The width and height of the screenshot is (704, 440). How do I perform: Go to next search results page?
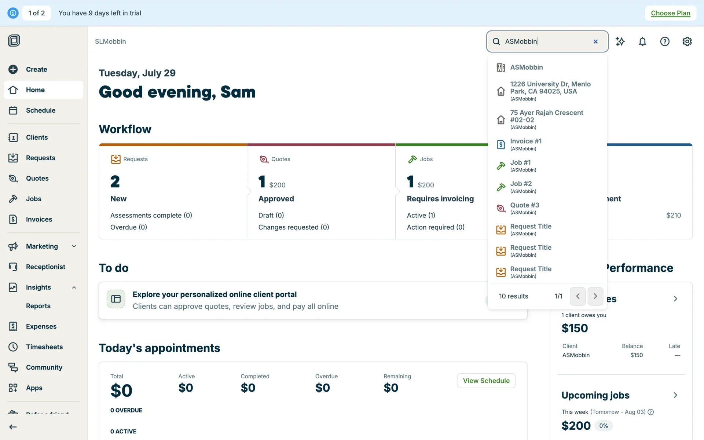(x=595, y=296)
